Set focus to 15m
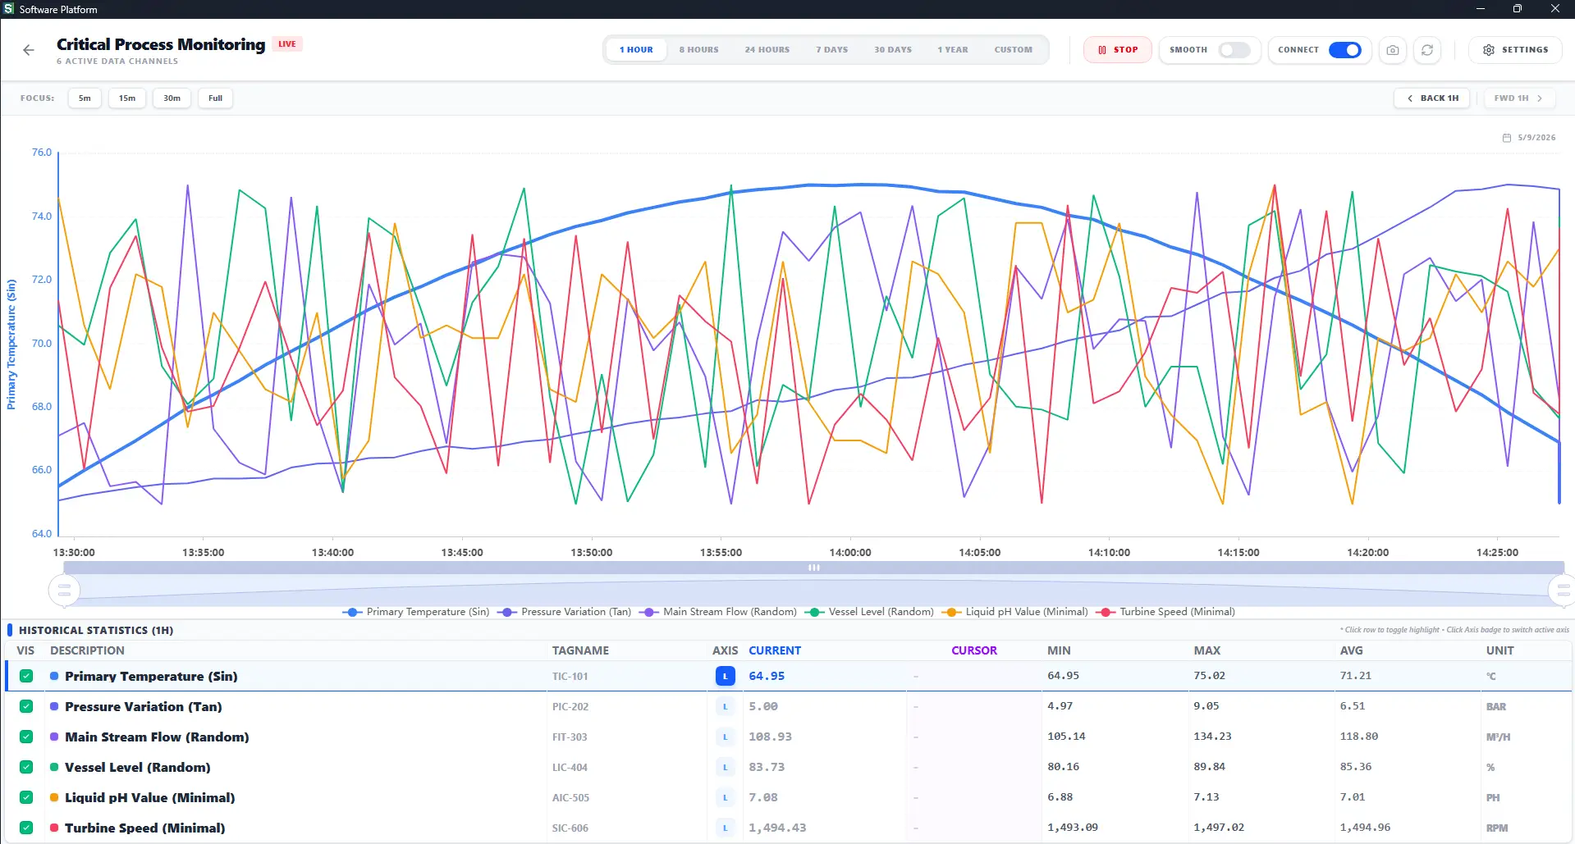Image resolution: width=1575 pixels, height=844 pixels. coord(127,98)
